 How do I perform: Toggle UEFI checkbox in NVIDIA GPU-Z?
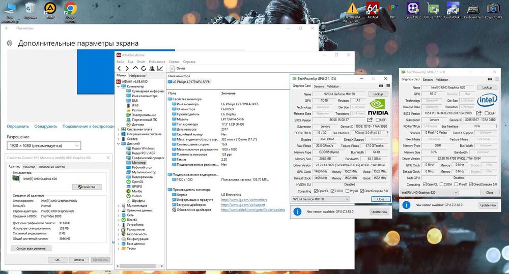[x=378, y=120]
